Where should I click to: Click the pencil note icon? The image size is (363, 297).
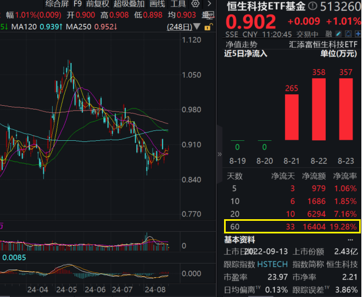[338, 34]
